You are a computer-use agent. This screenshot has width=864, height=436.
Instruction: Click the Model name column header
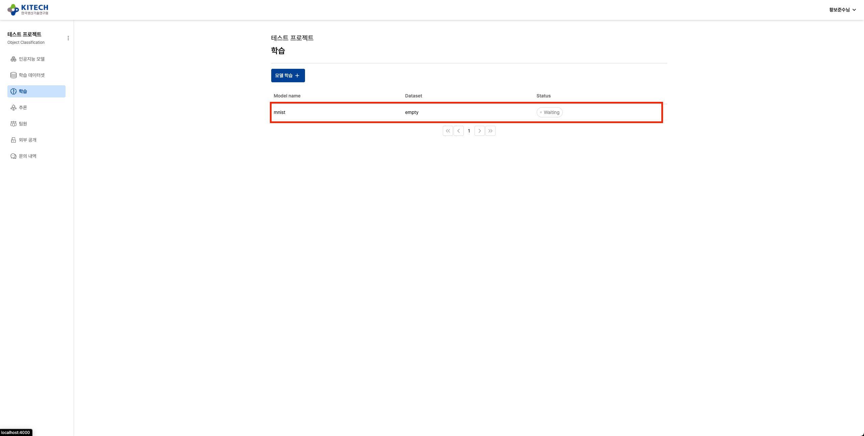[287, 96]
